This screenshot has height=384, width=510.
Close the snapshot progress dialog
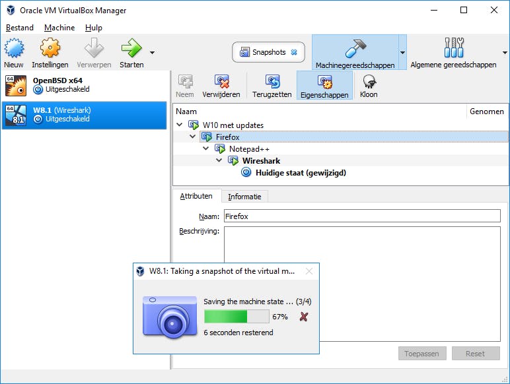[x=309, y=271]
